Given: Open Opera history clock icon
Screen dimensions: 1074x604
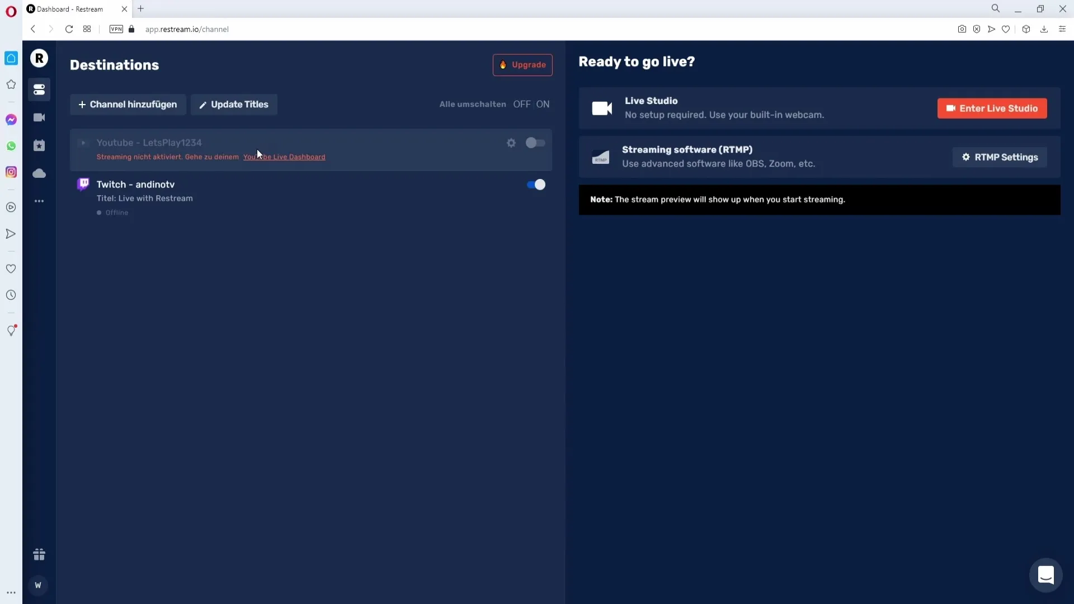Looking at the screenshot, I should pyautogui.click(x=11, y=295).
